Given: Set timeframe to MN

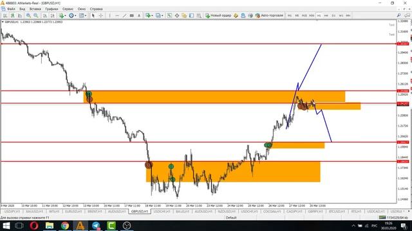Looking at the screenshot, I should coord(348,15).
